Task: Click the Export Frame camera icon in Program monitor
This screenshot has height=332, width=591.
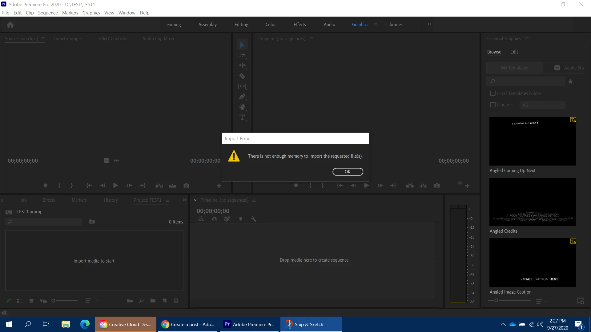Action: (437, 186)
